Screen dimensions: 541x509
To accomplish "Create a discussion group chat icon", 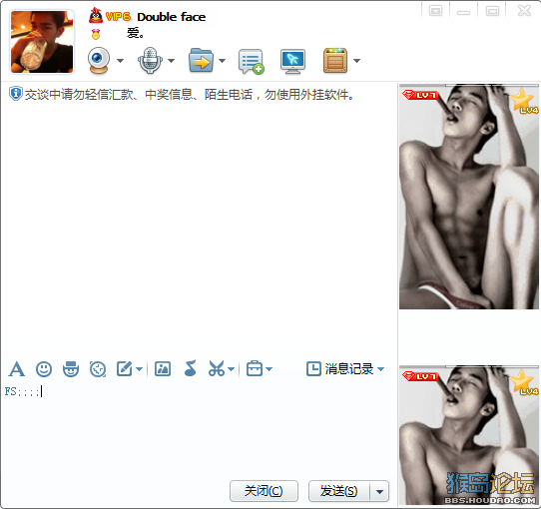I will pos(252,62).
